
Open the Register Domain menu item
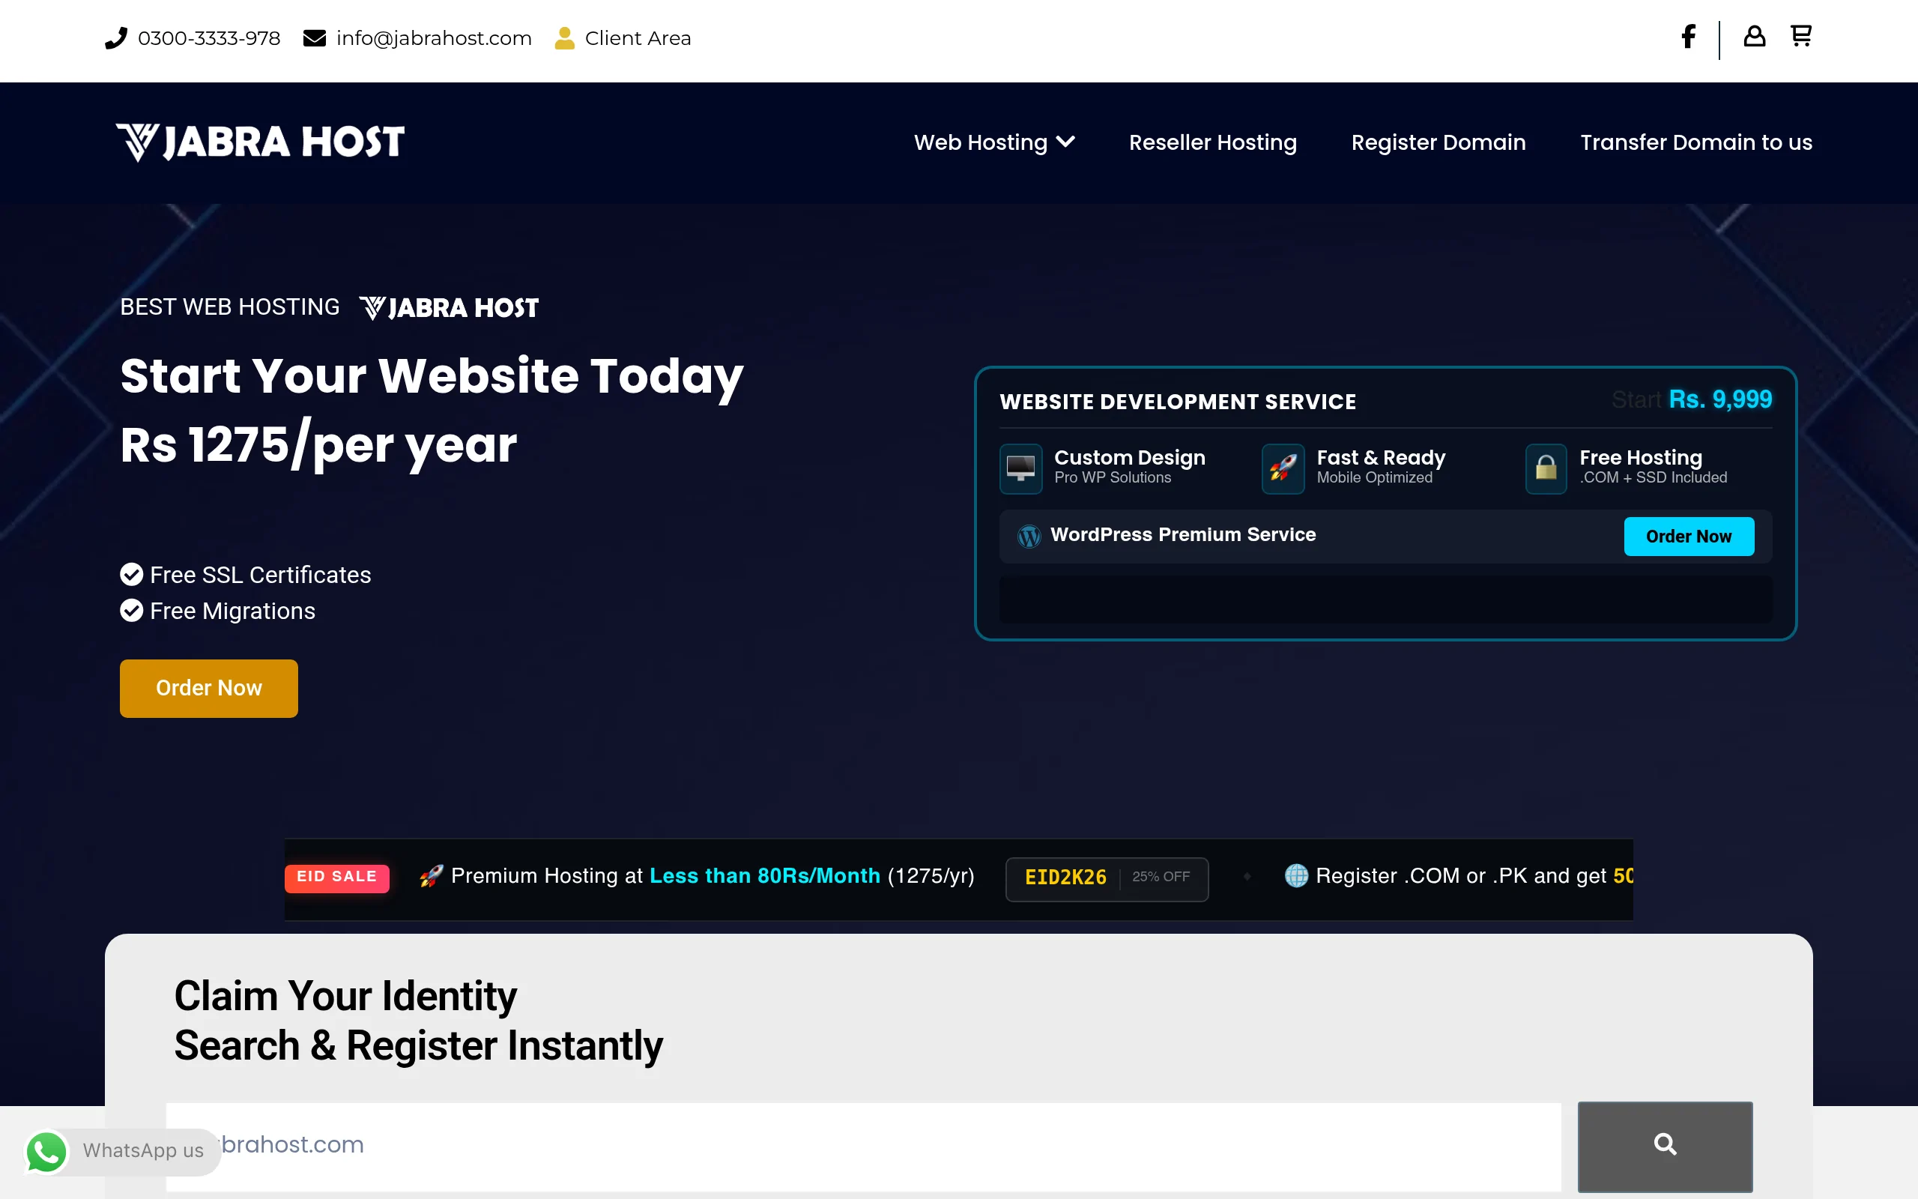(1438, 142)
